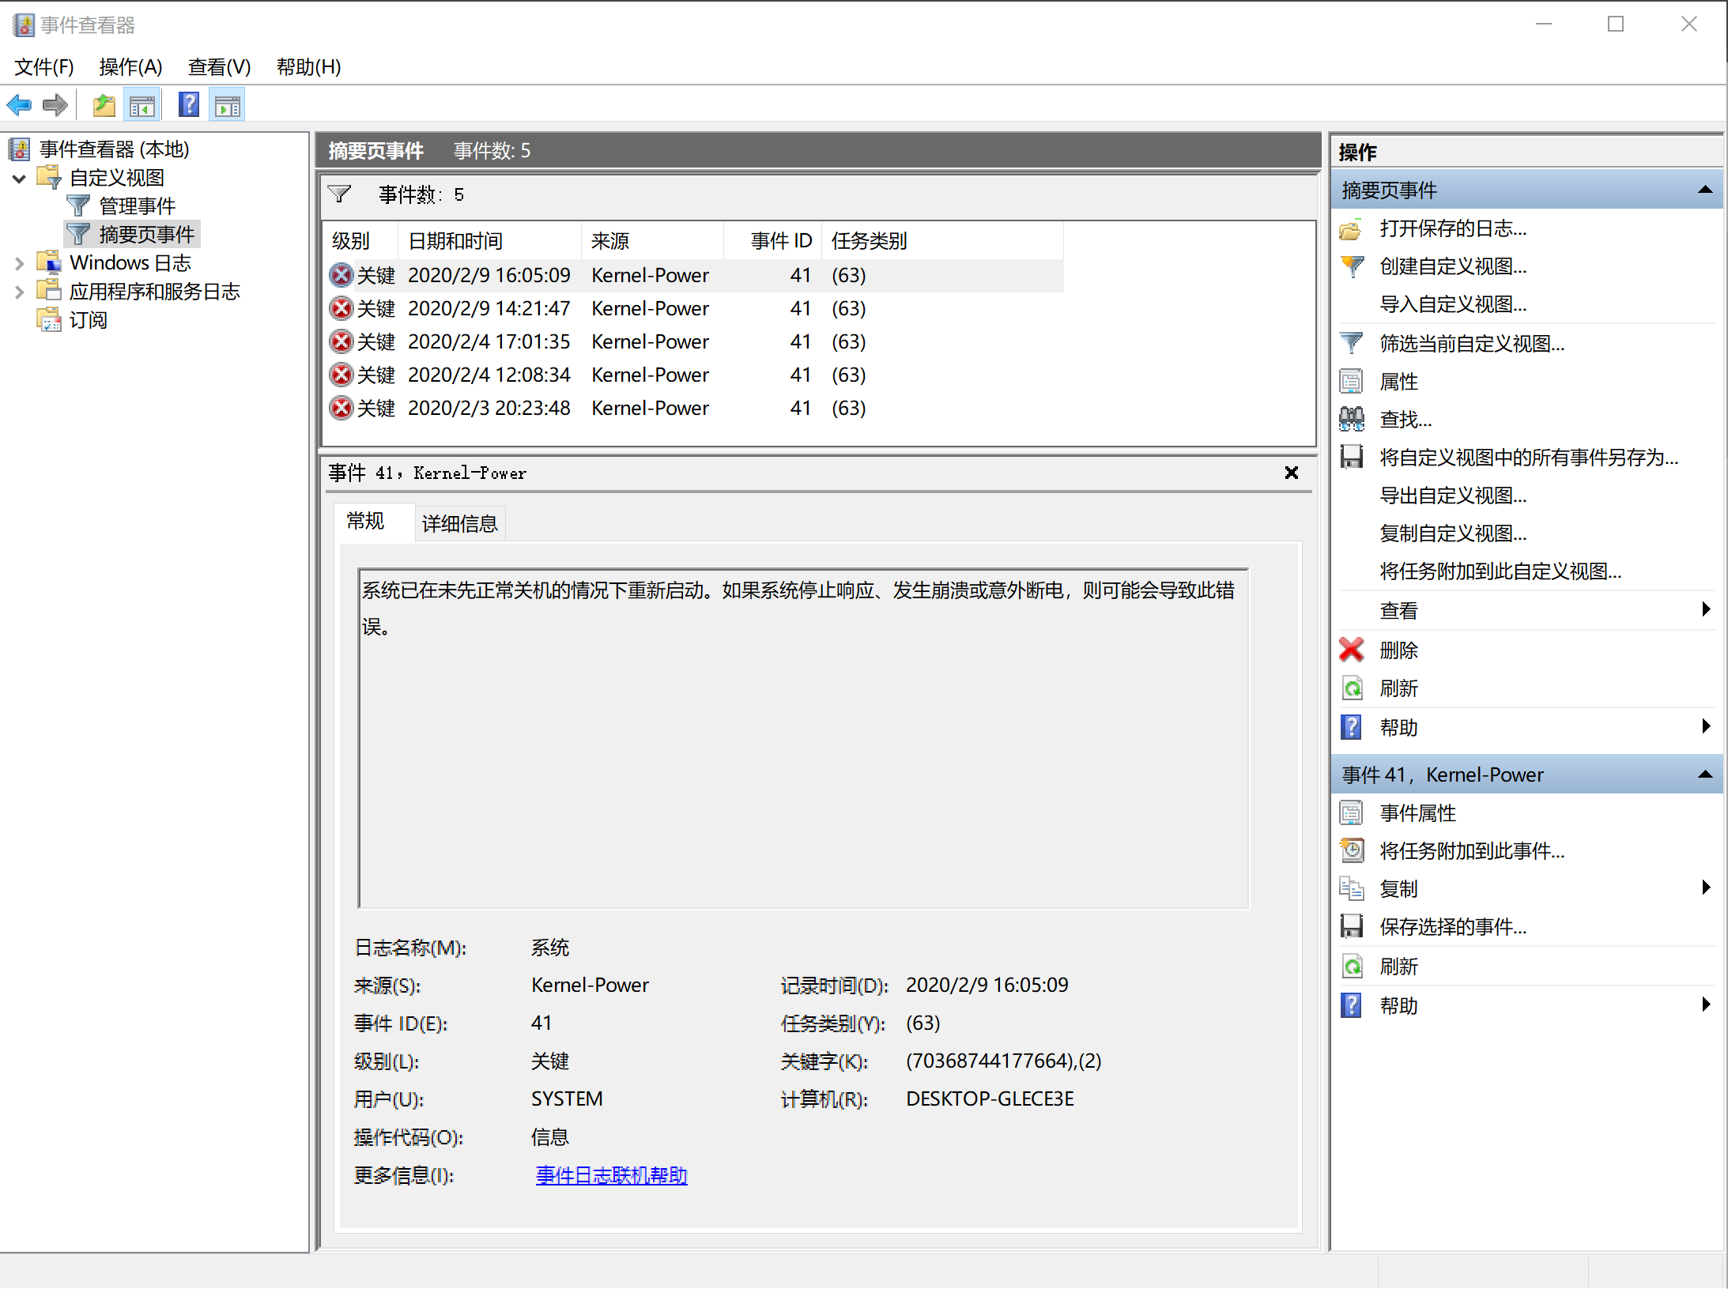
Task: Select event dated 2020/2/3 20:23:48
Action: [694, 408]
